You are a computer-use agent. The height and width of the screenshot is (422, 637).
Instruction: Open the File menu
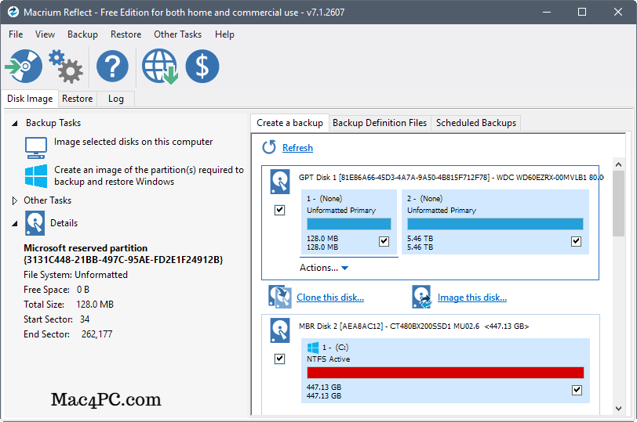coord(16,34)
